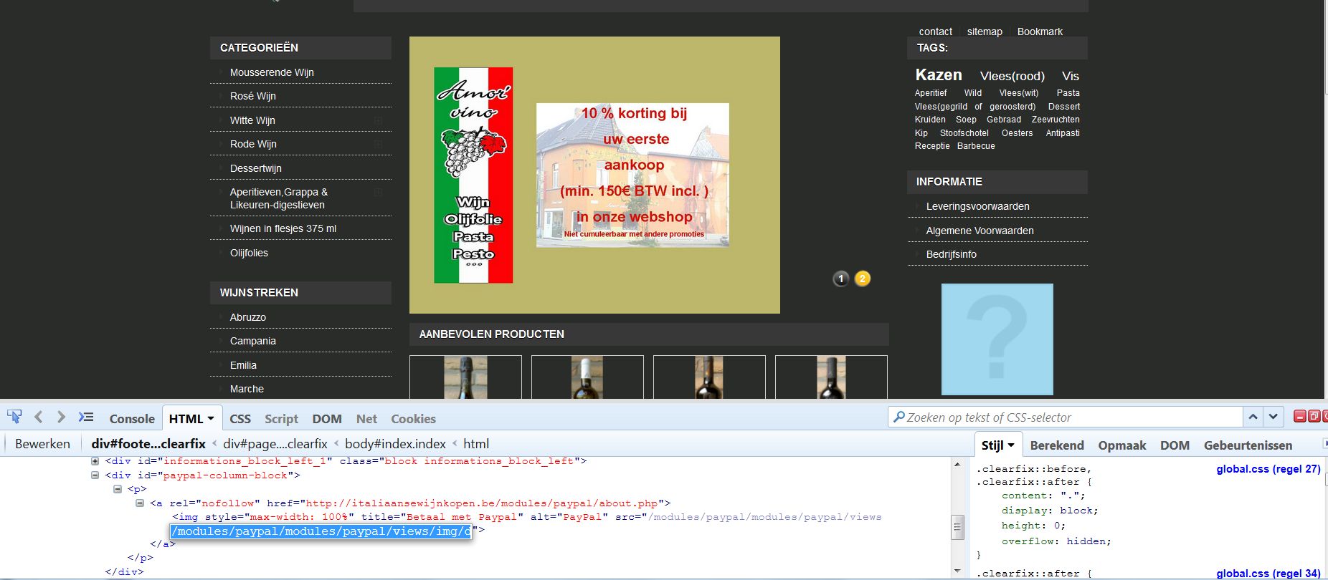Go to slide 1 of the banner
Image resolution: width=1328 pixels, height=580 pixels.
[841, 279]
